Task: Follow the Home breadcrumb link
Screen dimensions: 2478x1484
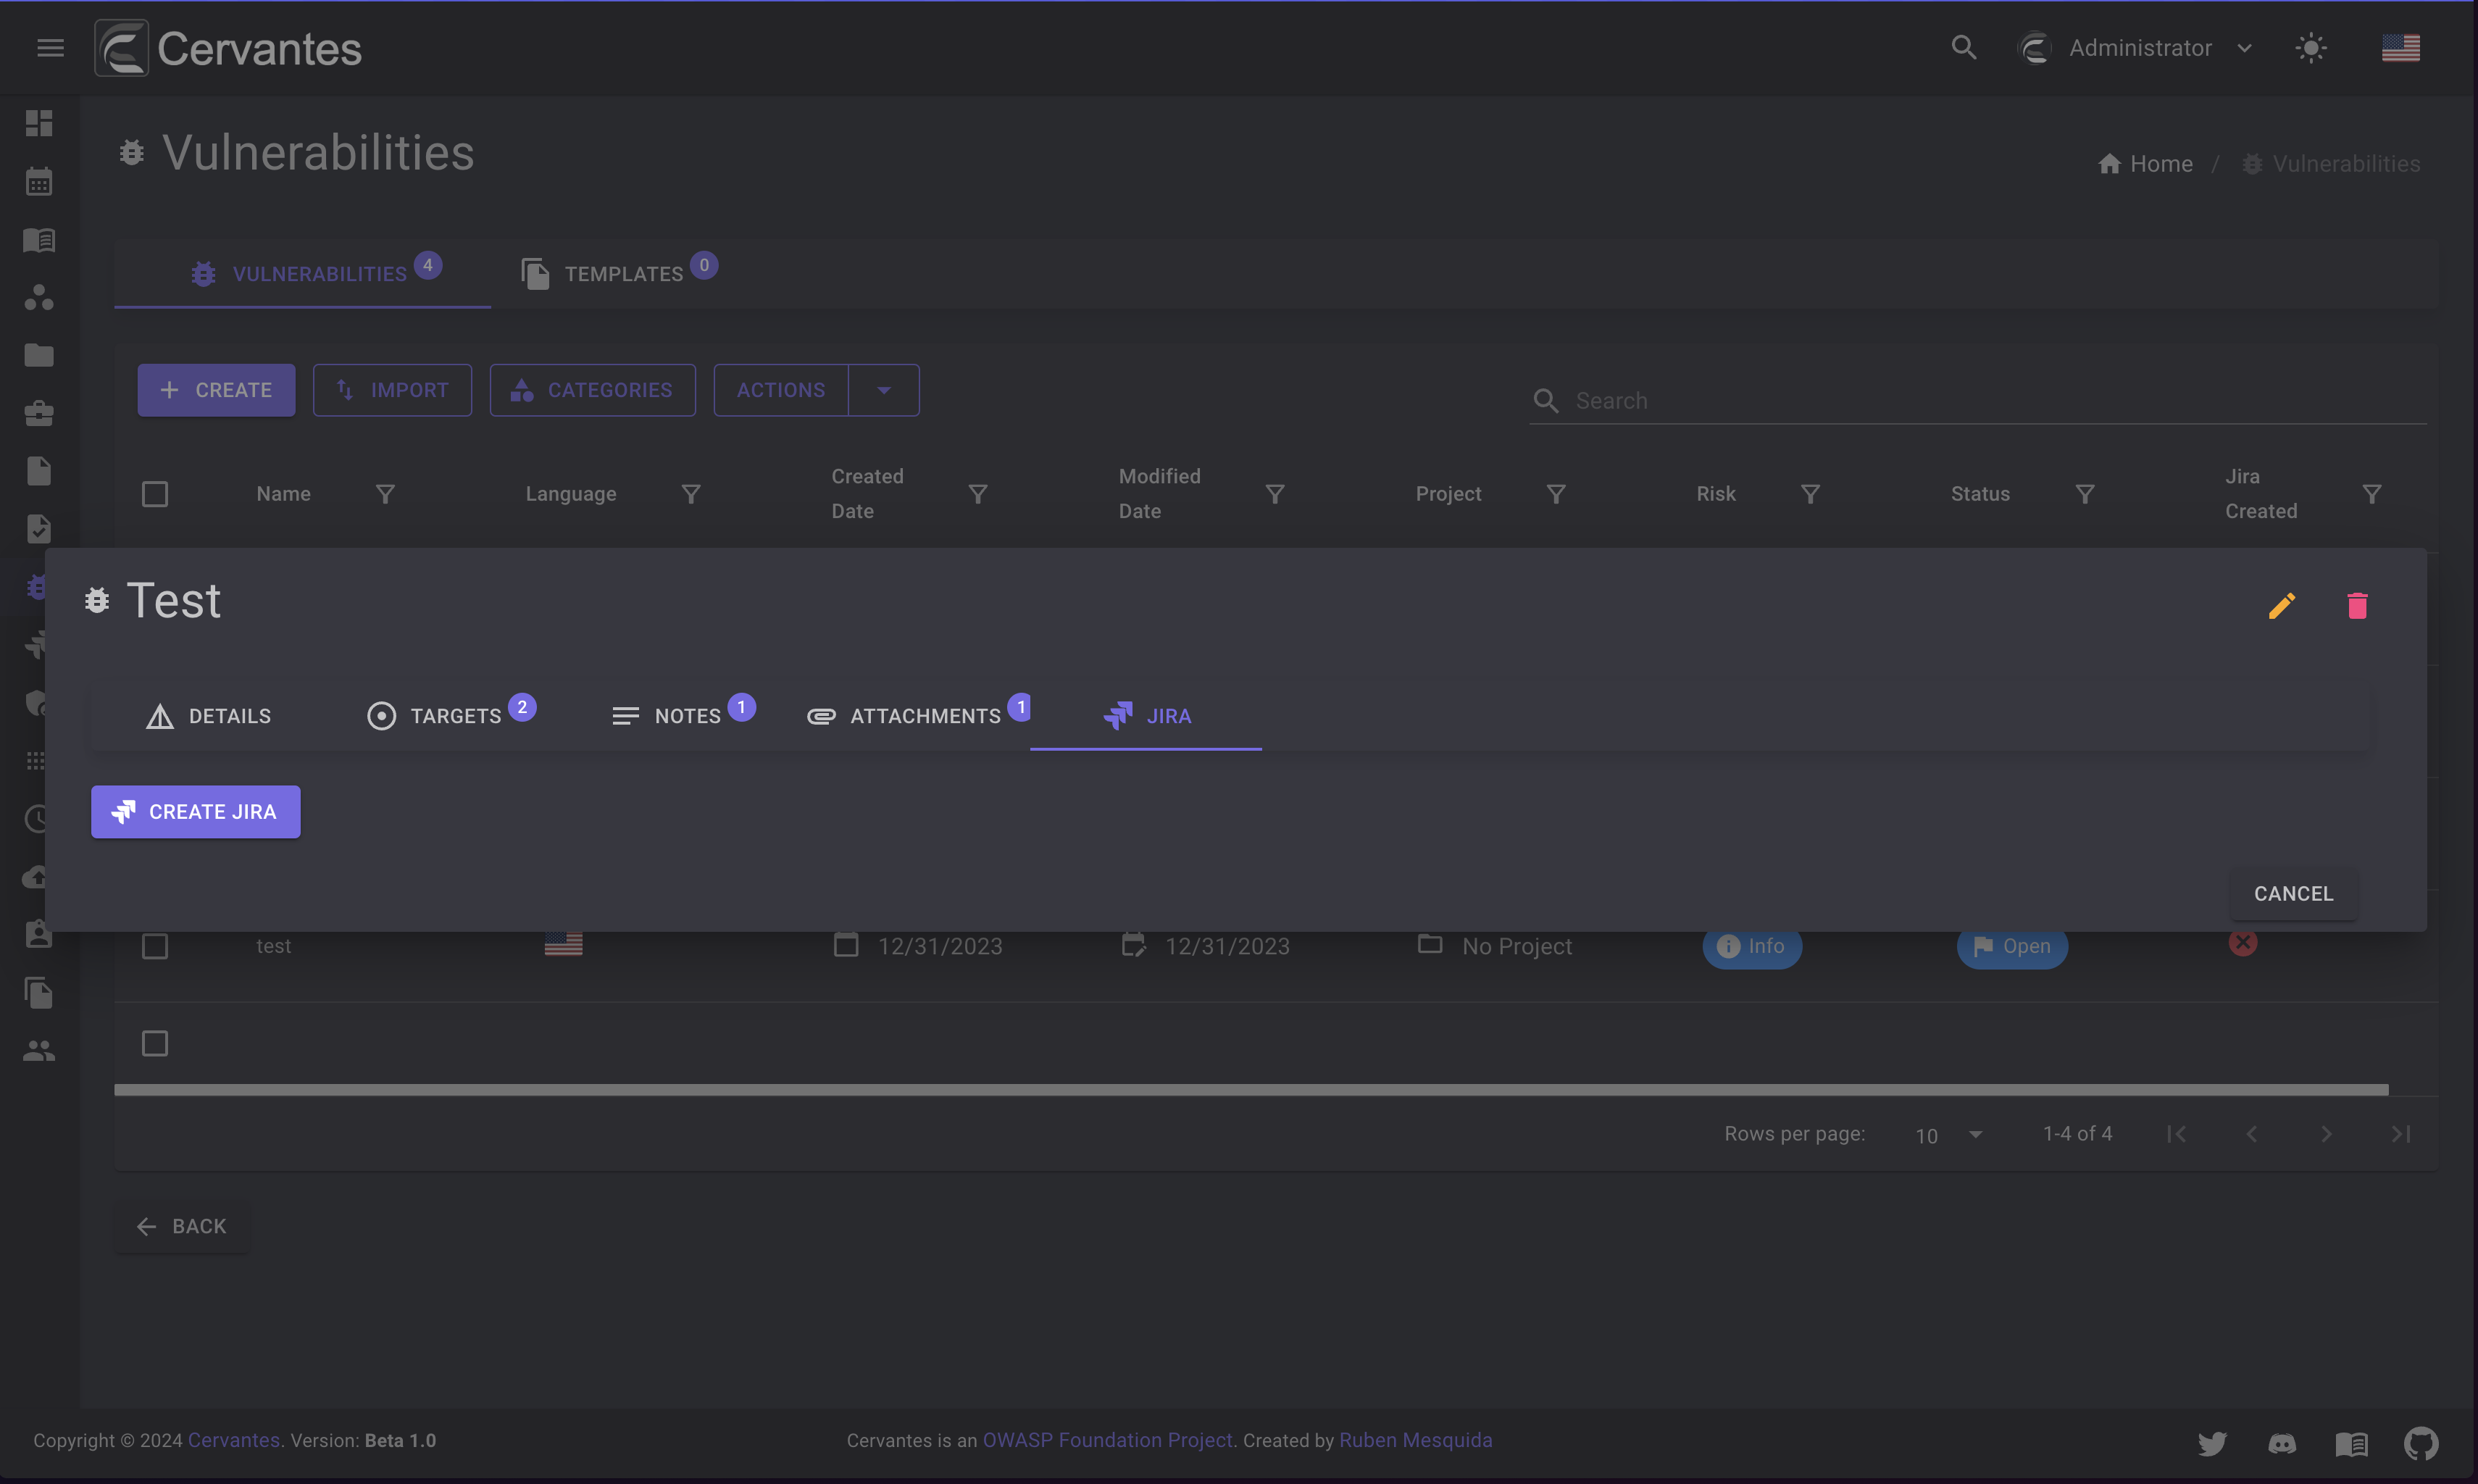Action: pyautogui.click(x=2146, y=164)
